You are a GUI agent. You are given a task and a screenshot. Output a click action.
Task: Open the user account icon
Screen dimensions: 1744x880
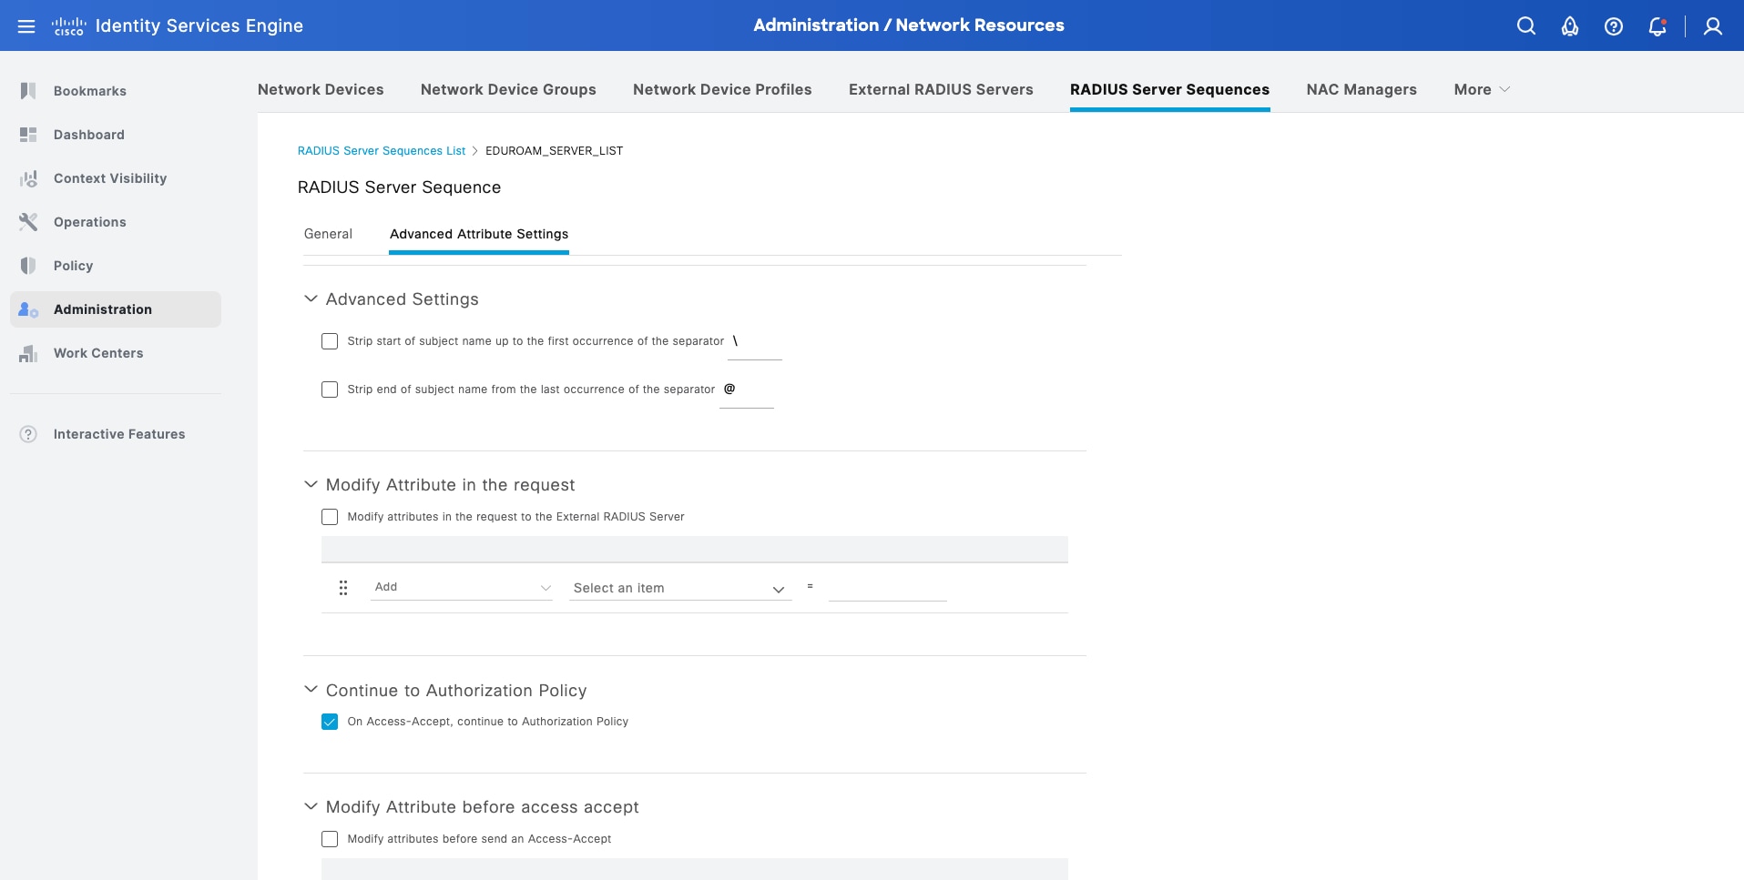(1713, 26)
